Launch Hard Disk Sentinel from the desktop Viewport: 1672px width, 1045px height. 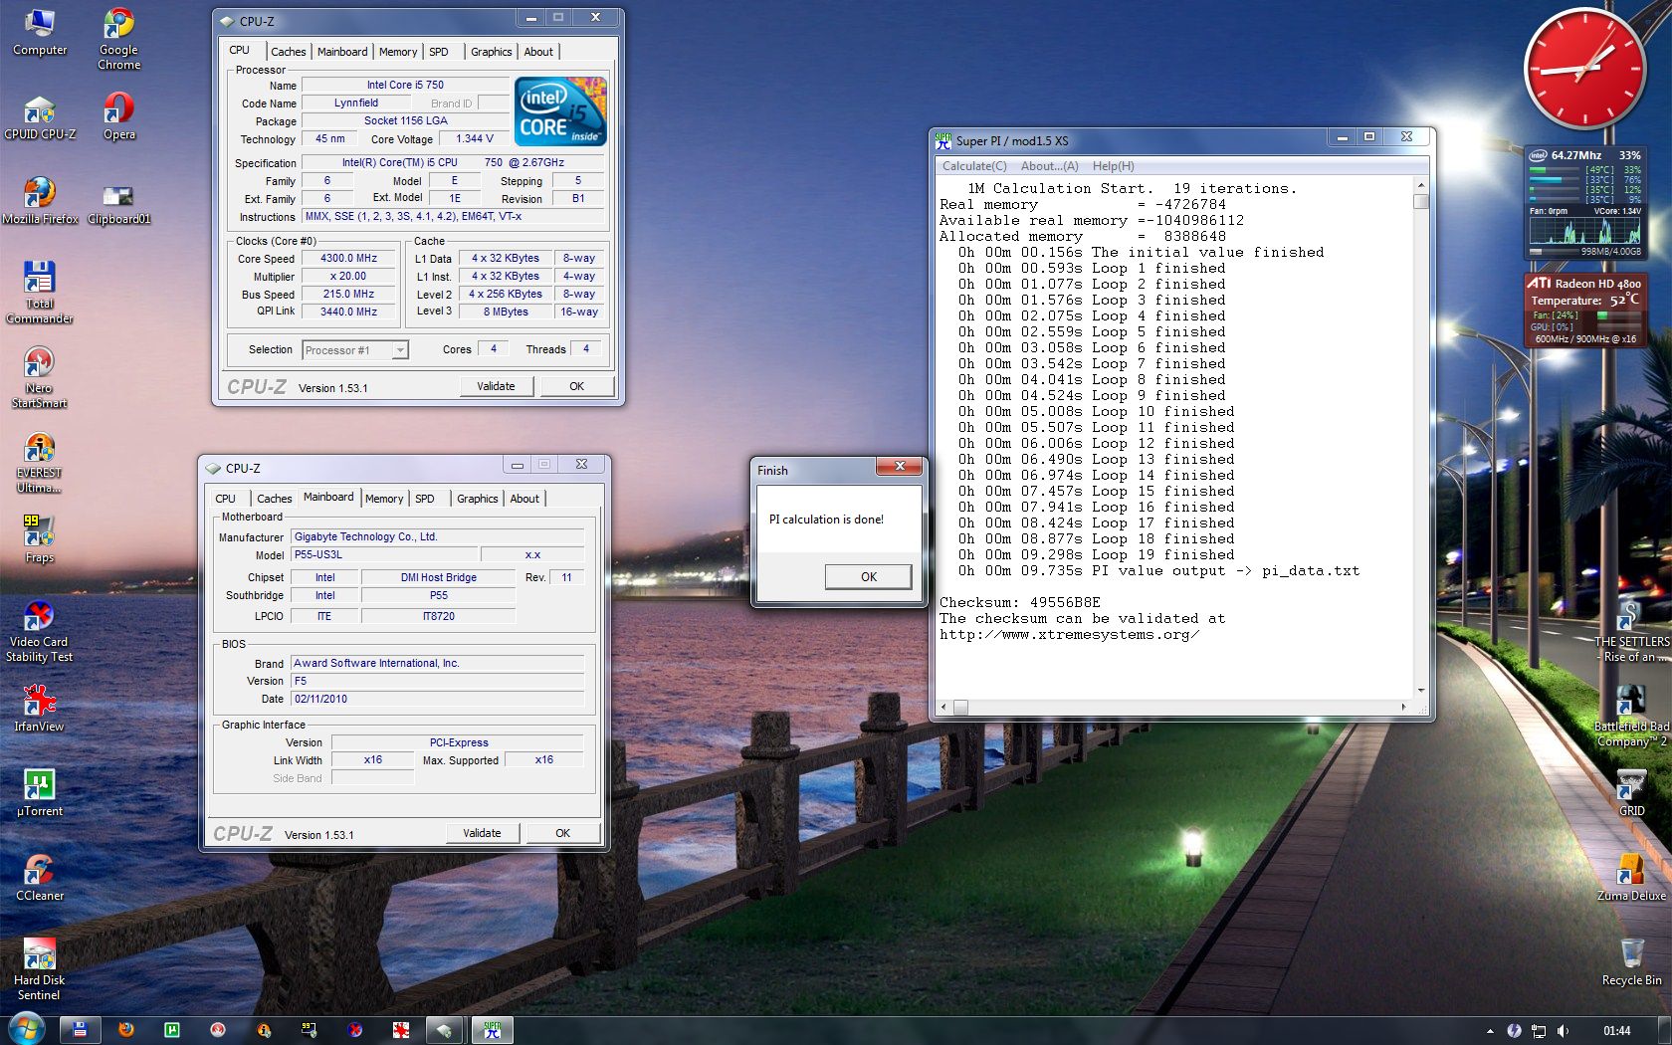pos(40,969)
